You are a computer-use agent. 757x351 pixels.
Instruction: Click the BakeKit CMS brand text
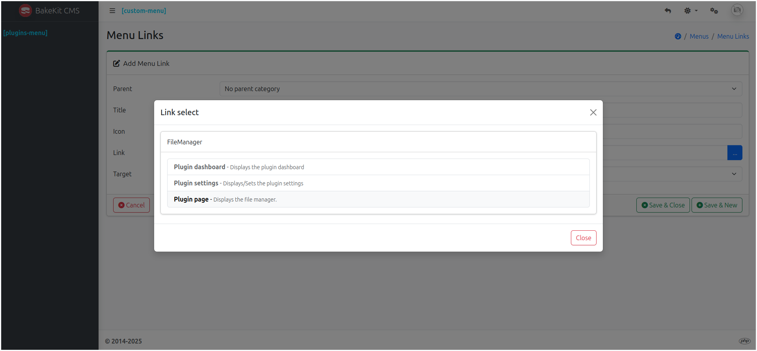57,11
